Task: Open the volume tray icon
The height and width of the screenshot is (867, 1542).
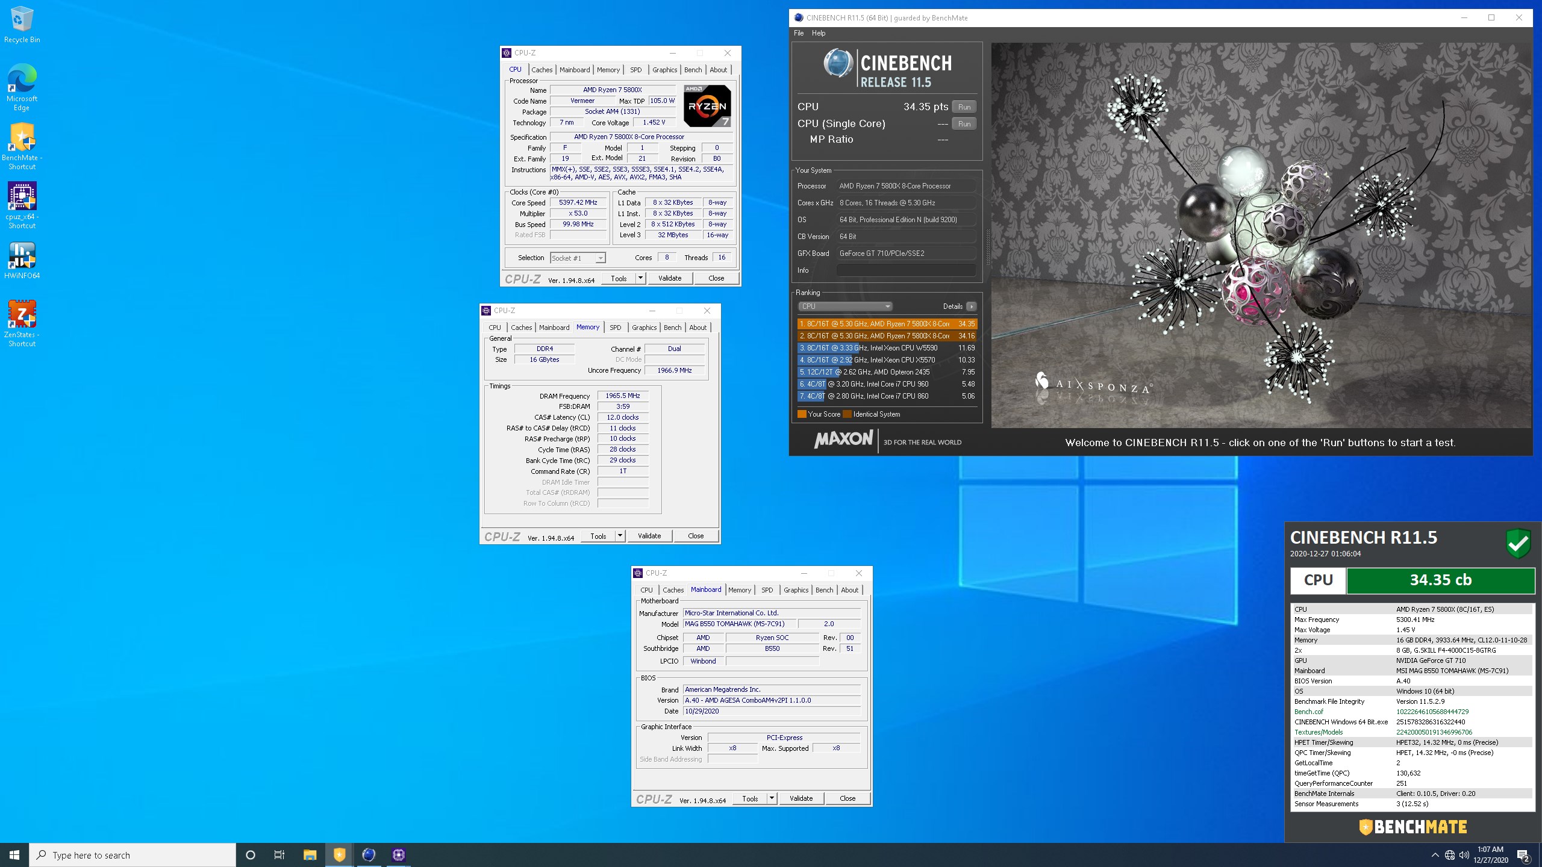Action: (x=1464, y=855)
